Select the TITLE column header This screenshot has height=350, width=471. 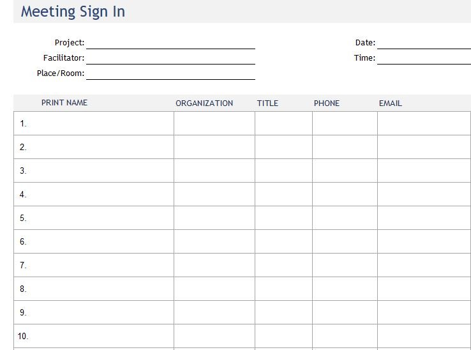click(267, 103)
